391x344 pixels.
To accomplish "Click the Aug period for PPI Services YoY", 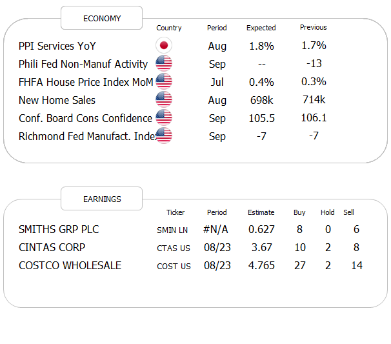I will tap(217, 46).
